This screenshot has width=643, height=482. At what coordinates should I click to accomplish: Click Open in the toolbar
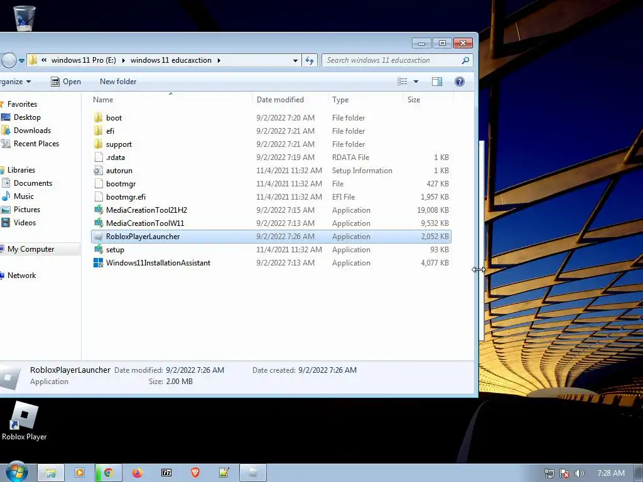click(x=65, y=82)
